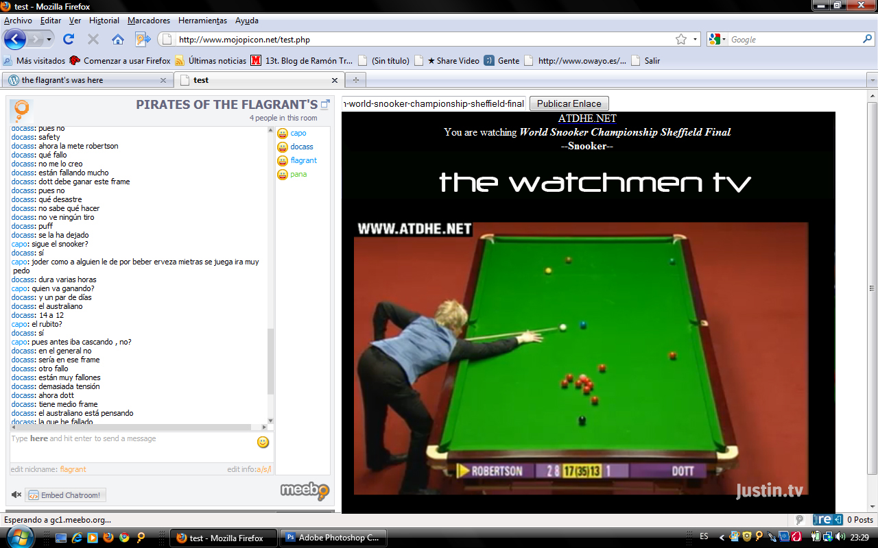Click the meebo logo in chat widget

305,490
